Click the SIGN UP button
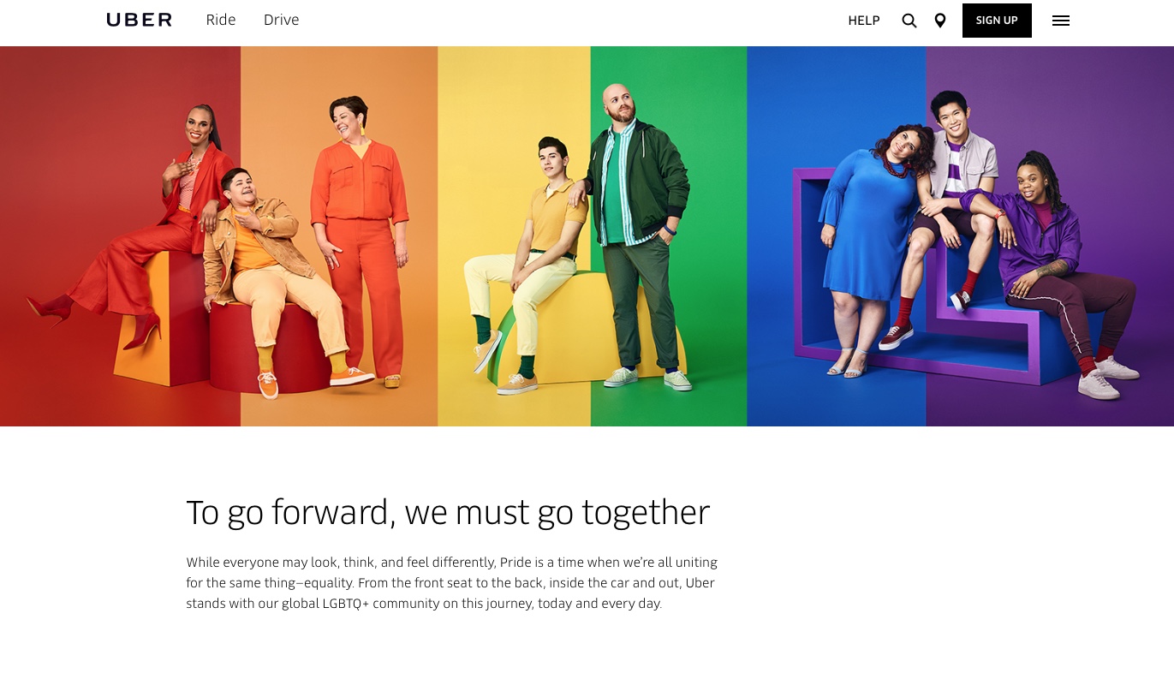 (x=997, y=21)
